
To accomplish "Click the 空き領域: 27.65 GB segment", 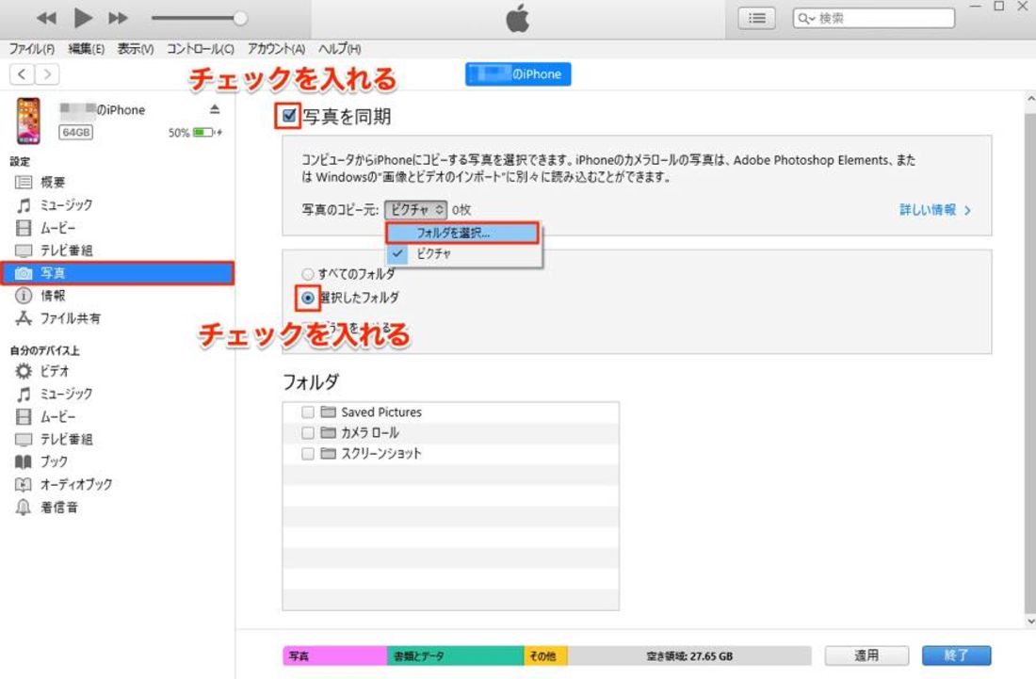I will 689,655.
